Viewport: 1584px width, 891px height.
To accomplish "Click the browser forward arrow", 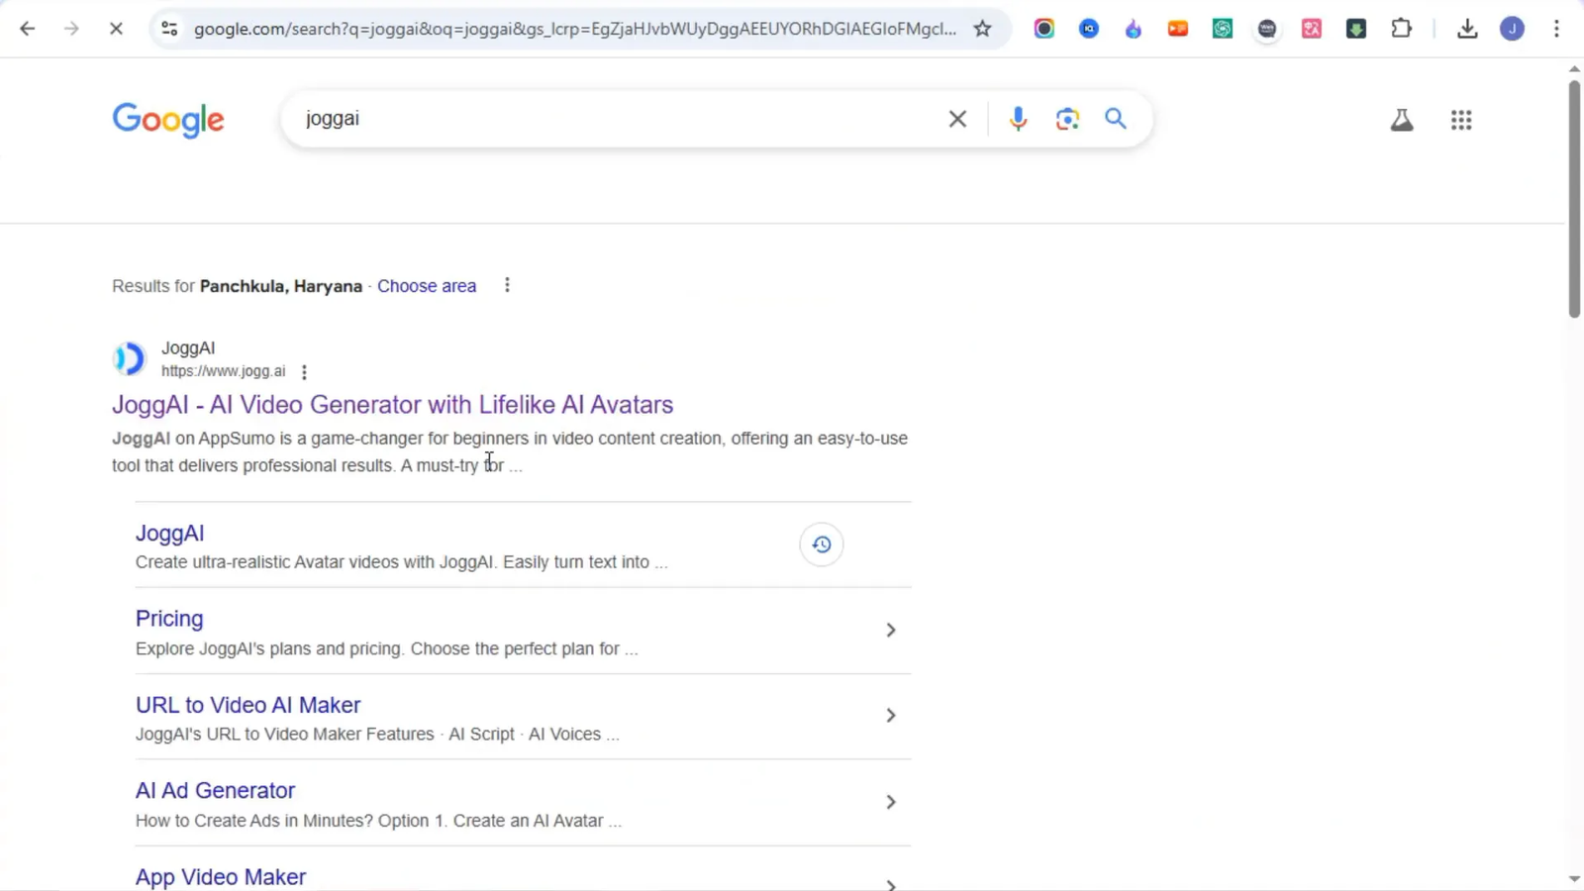I will tap(71, 29).
